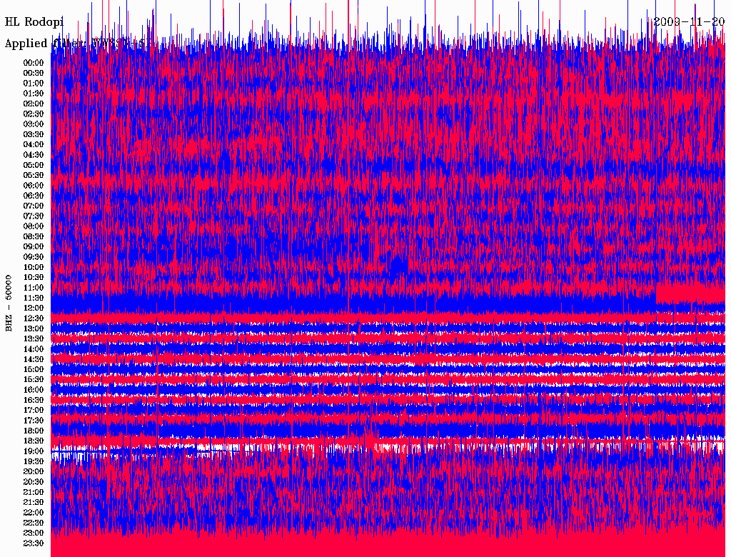Click the BHZ - 50000 axis label
The width and height of the screenshot is (731, 557).
(9, 303)
